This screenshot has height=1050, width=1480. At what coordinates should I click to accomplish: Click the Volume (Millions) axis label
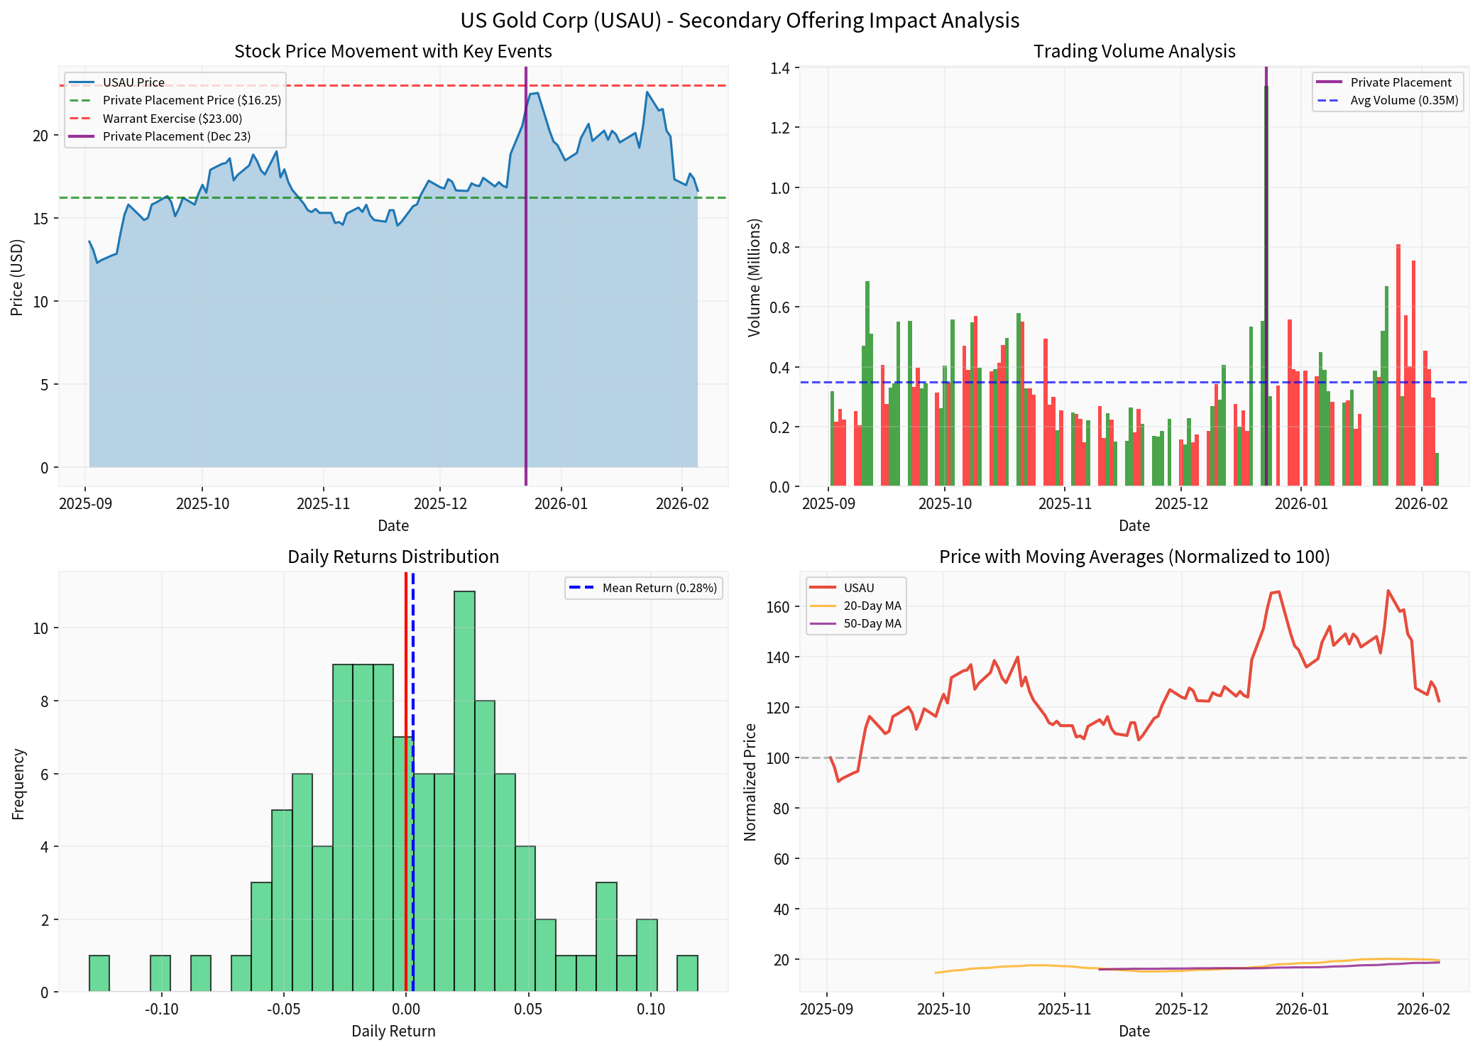pos(754,277)
